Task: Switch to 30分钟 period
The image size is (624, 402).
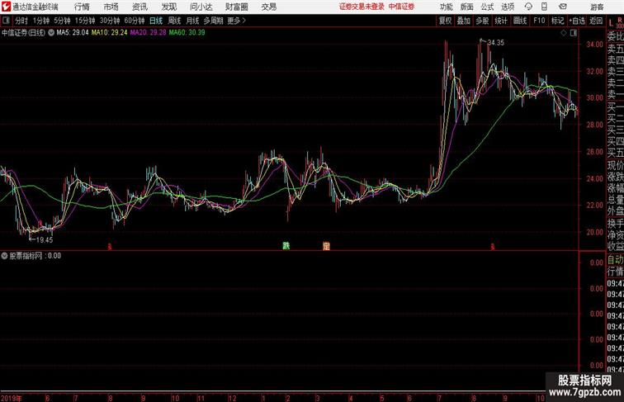Action: coord(110,21)
